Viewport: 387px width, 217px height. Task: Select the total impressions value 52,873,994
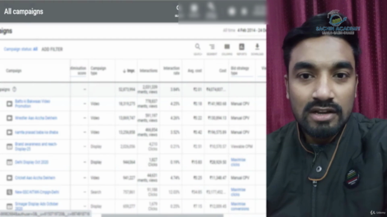click(127, 90)
